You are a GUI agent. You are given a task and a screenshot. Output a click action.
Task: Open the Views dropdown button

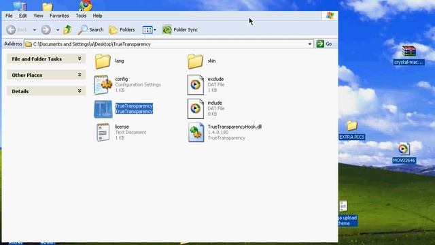tap(150, 30)
